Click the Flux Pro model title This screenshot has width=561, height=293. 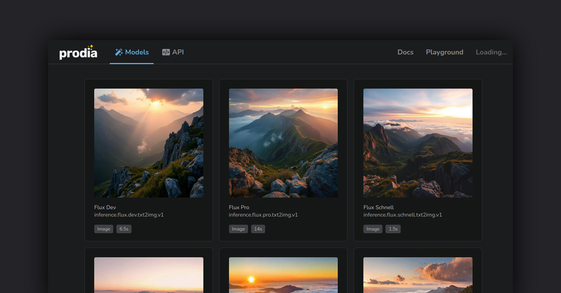tap(239, 207)
